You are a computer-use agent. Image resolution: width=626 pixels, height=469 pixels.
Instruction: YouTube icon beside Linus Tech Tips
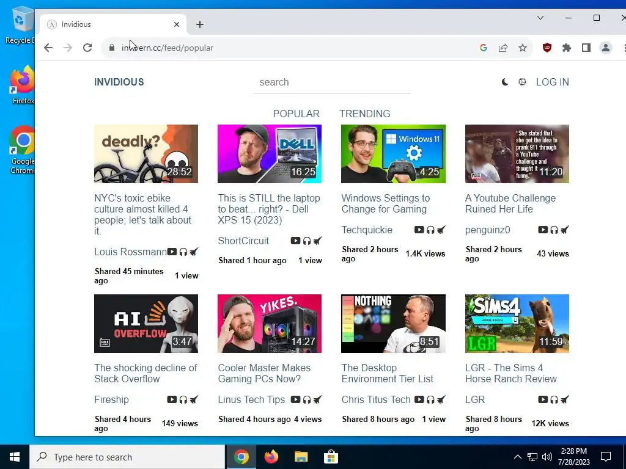click(x=295, y=399)
